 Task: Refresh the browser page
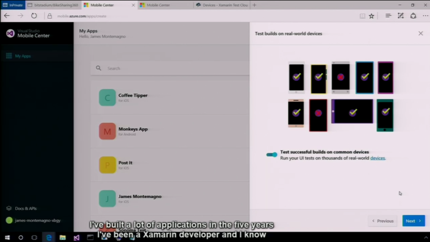(x=34, y=16)
